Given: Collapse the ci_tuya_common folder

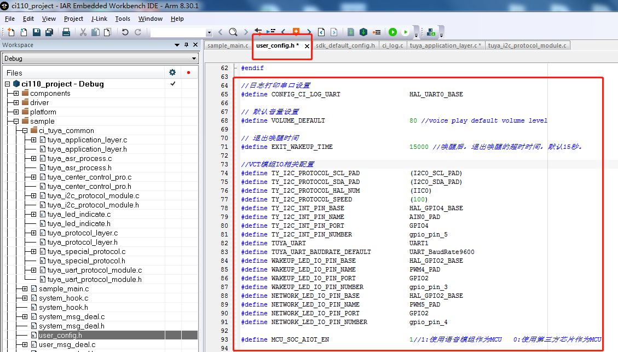Looking at the screenshot, I should (25, 130).
